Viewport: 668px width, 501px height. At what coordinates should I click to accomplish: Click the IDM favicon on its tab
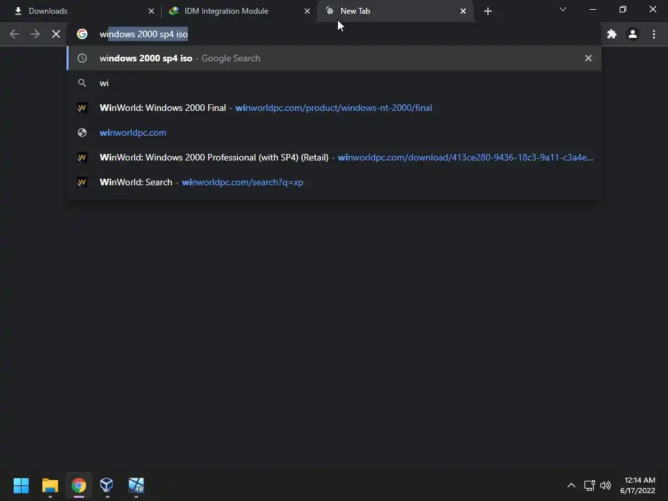point(174,11)
